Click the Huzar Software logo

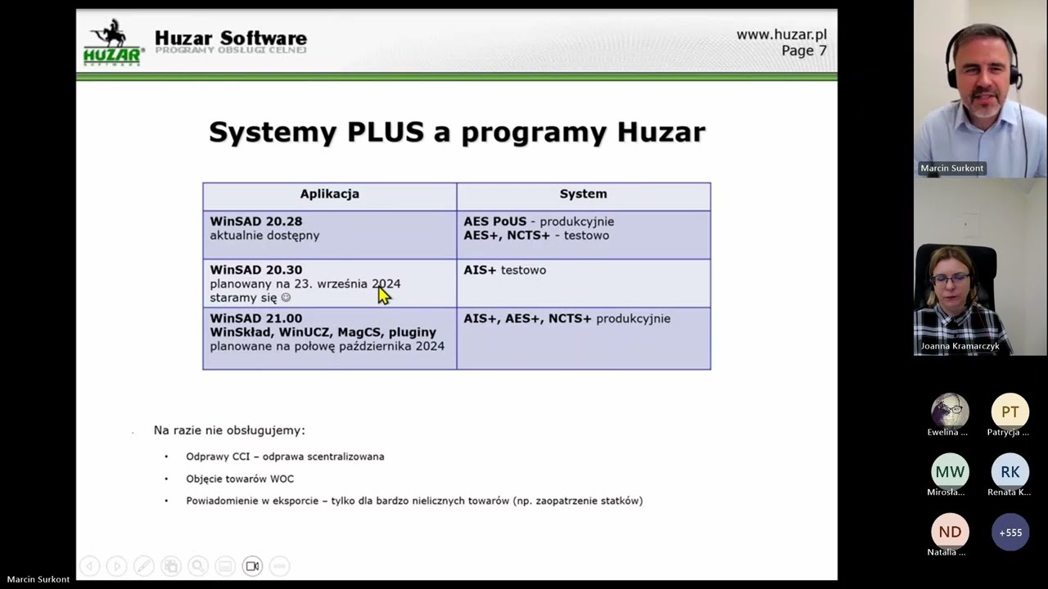coord(114,43)
